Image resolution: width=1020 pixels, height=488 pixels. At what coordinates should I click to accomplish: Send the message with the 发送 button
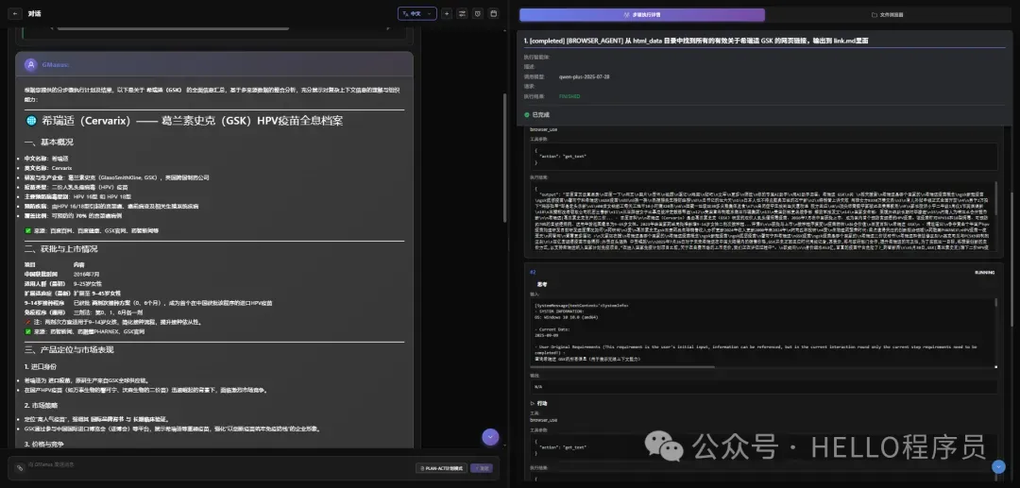(x=482, y=468)
